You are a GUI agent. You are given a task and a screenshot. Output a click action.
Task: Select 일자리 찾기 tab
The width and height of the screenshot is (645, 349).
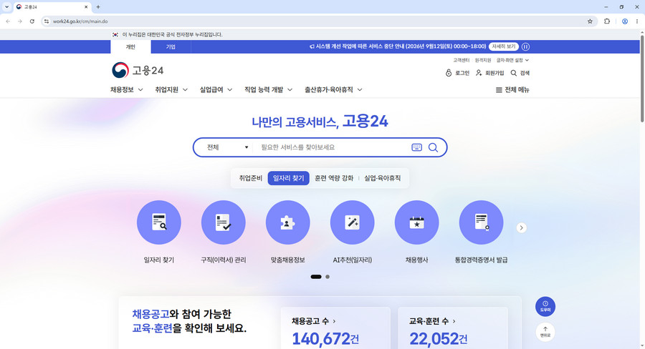tap(288, 178)
